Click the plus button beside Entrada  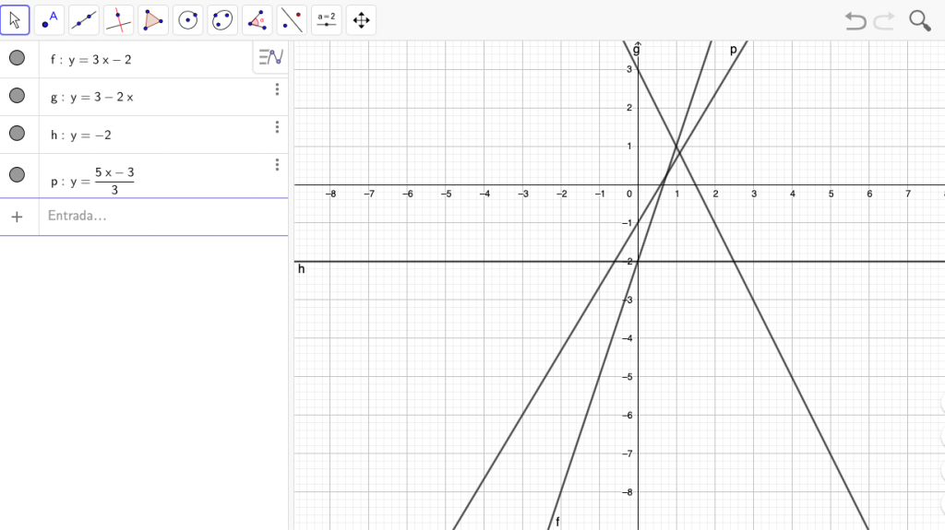coord(17,216)
